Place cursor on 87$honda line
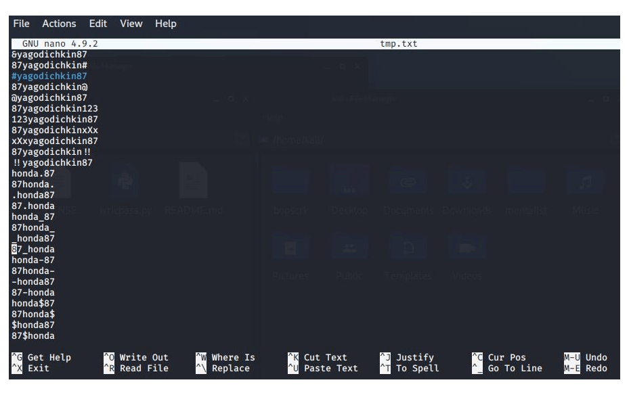Image resolution: width=629 pixels, height=395 pixels. 33,335
